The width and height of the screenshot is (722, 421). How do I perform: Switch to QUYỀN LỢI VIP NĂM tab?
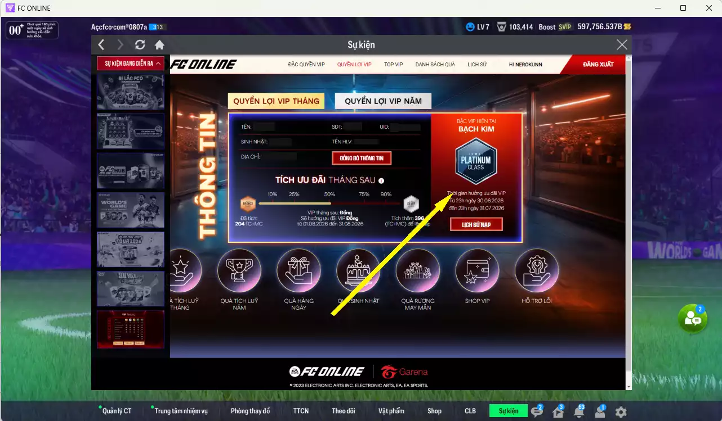pos(383,101)
